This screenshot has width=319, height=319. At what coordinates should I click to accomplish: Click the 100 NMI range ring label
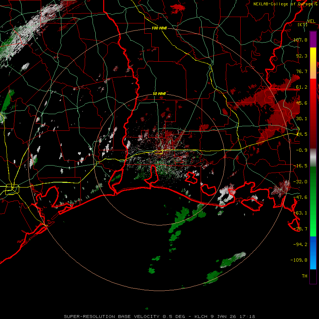coord(159,28)
